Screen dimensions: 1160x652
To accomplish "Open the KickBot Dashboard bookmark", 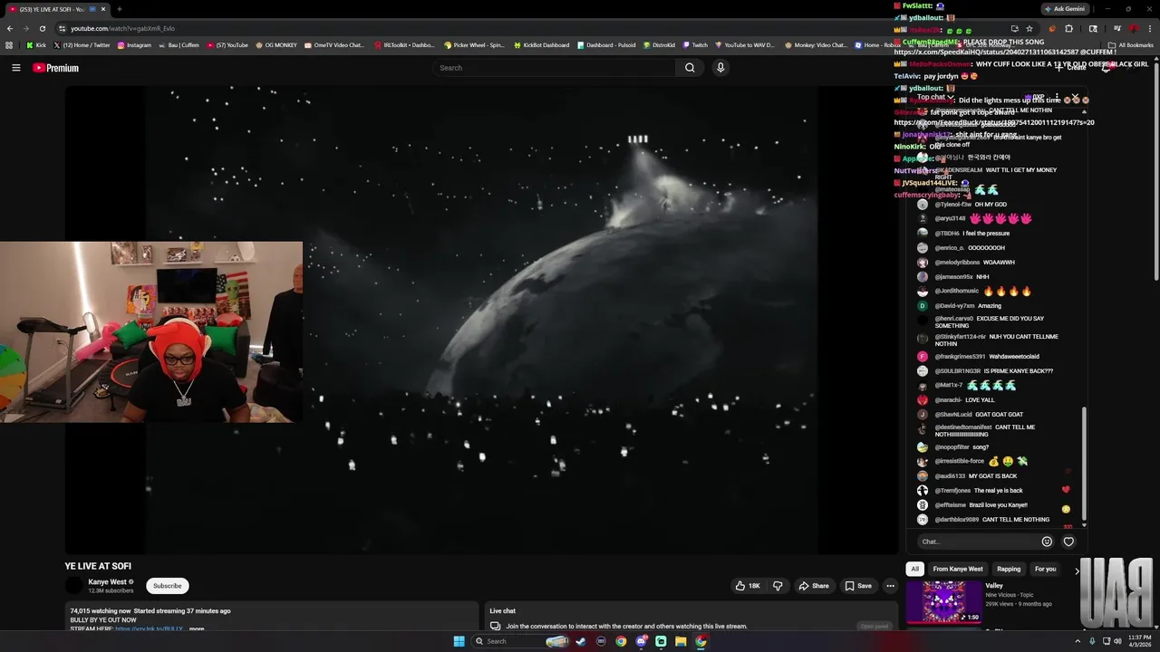I will coord(541,44).
